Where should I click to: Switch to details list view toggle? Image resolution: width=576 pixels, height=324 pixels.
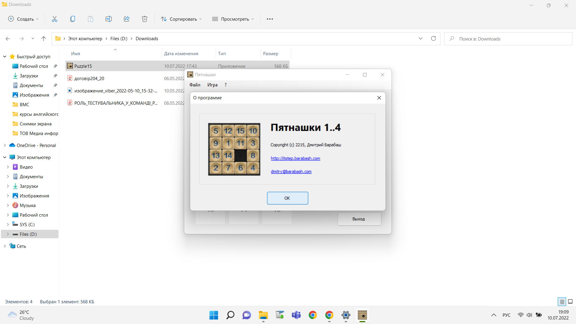pos(562,301)
